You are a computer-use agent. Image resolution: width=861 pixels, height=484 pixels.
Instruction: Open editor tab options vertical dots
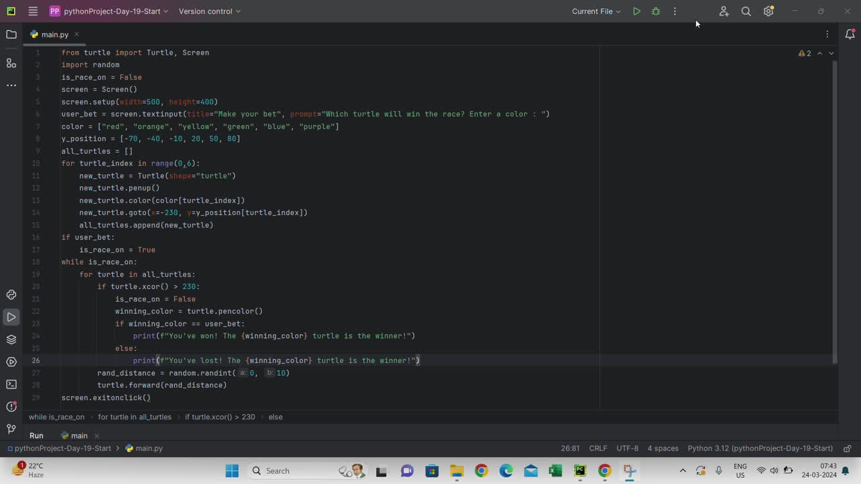827,34
